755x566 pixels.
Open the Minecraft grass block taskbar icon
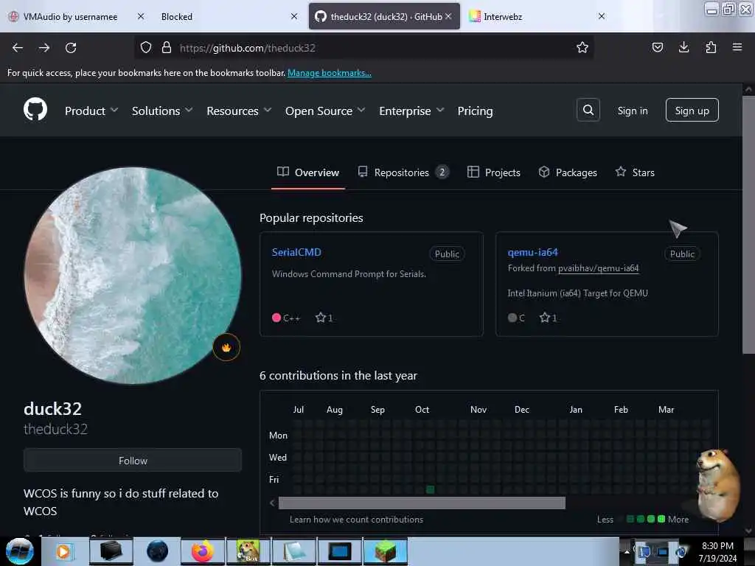pos(385,551)
